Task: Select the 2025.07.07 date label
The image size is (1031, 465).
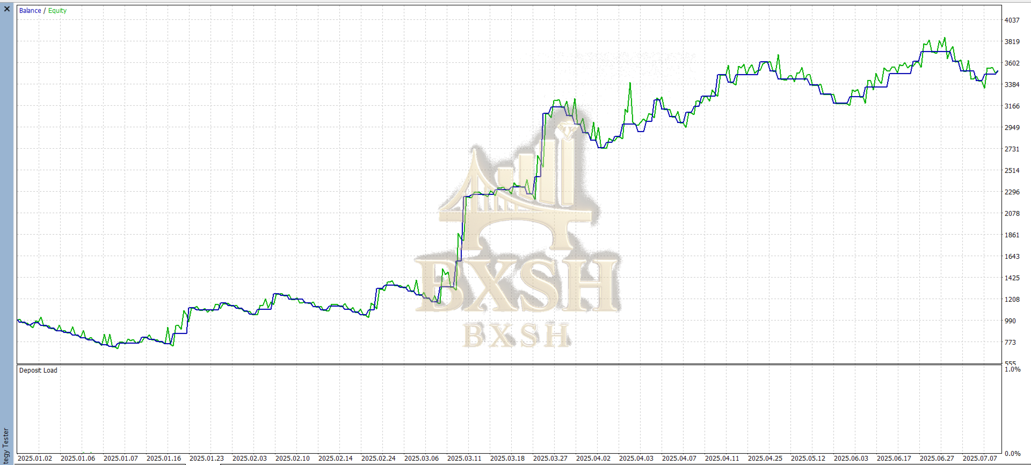Action: point(980,459)
